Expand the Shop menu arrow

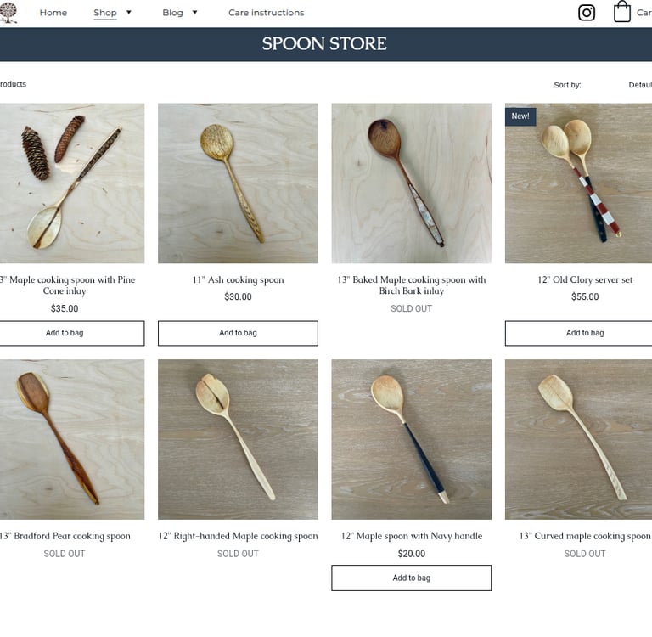pos(129,13)
